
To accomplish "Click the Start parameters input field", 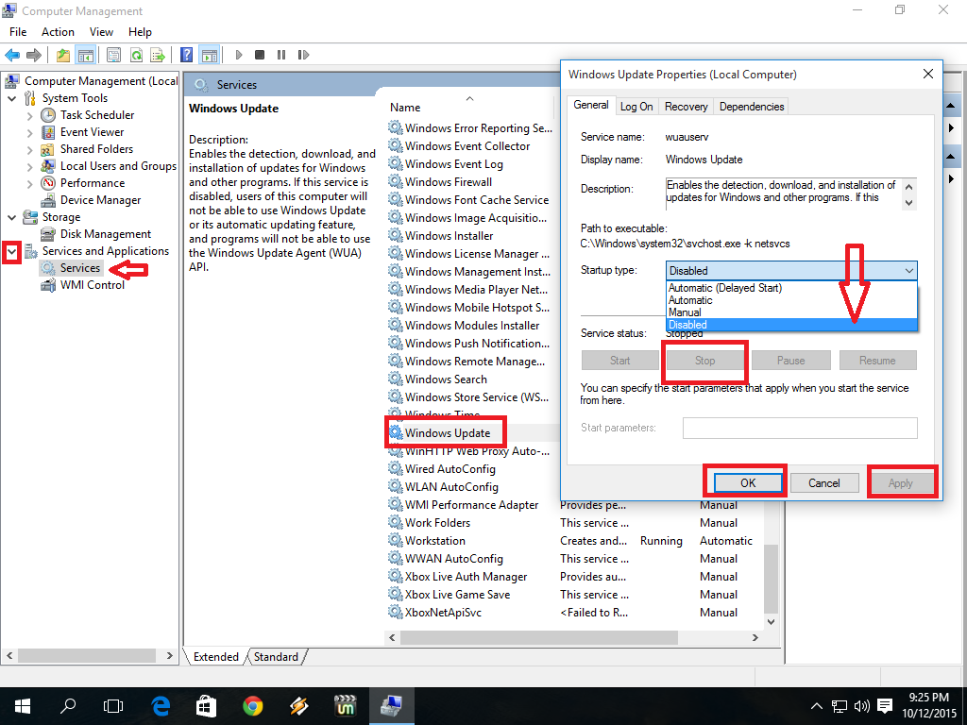I will point(799,428).
